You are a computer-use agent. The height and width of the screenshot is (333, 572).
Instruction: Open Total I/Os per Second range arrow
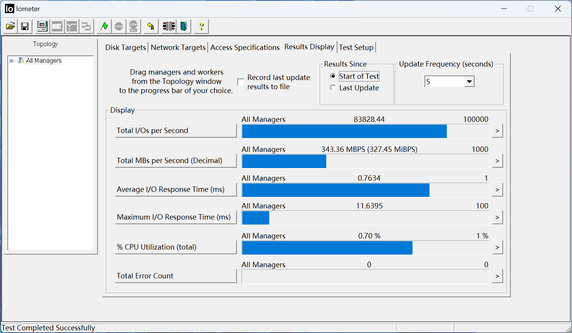point(497,131)
